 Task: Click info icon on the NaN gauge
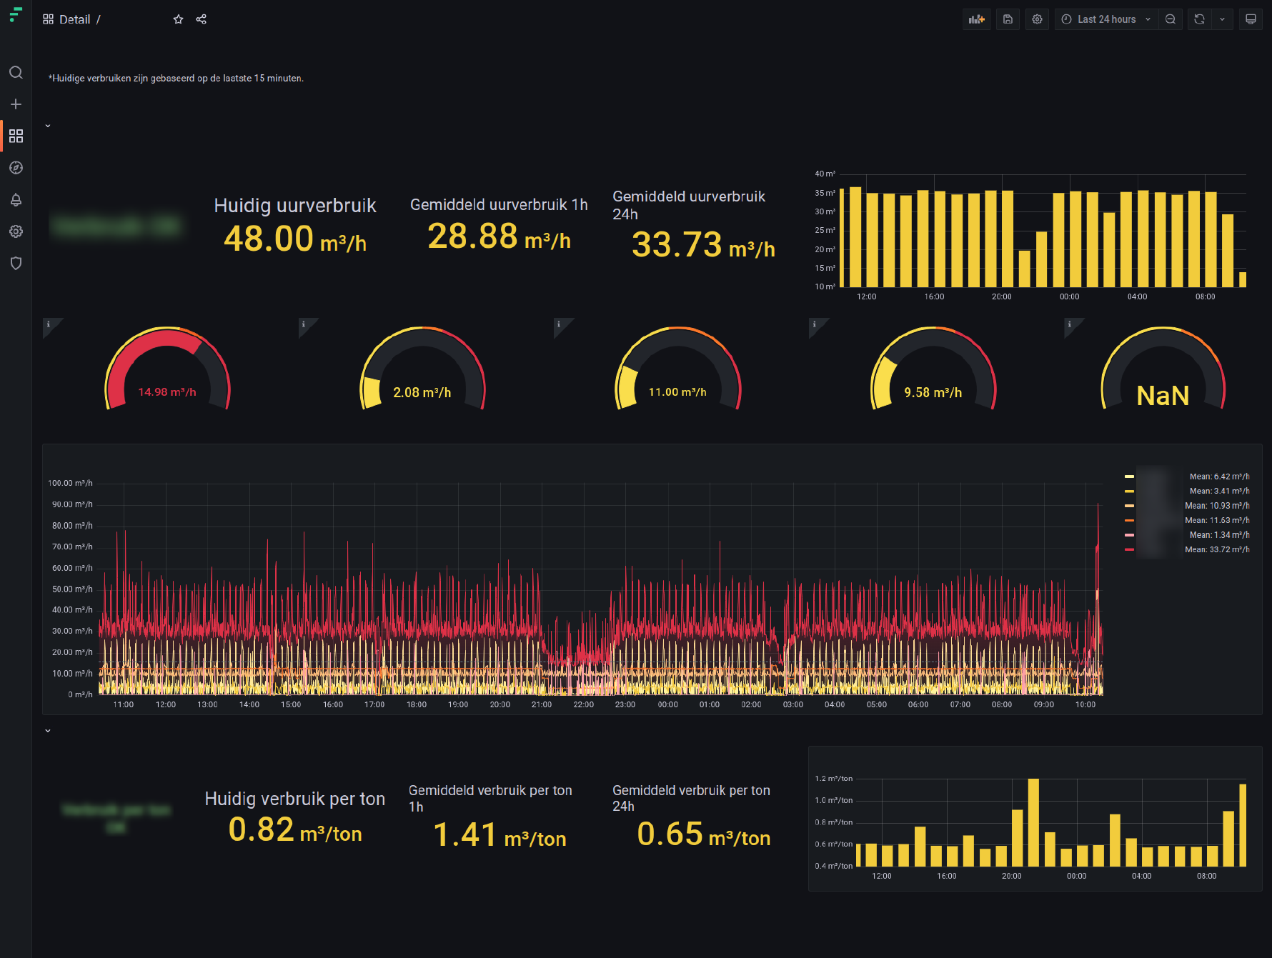pos(1070,324)
